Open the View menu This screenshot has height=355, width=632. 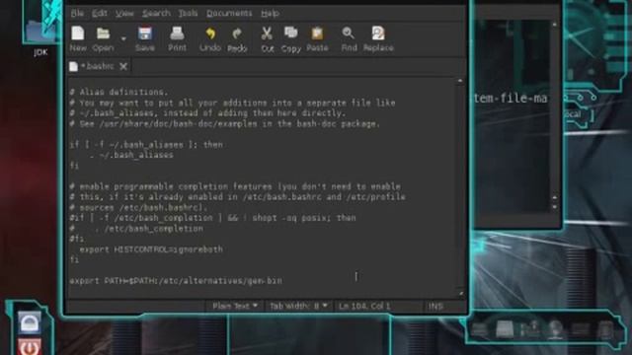pyautogui.click(x=124, y=13)
